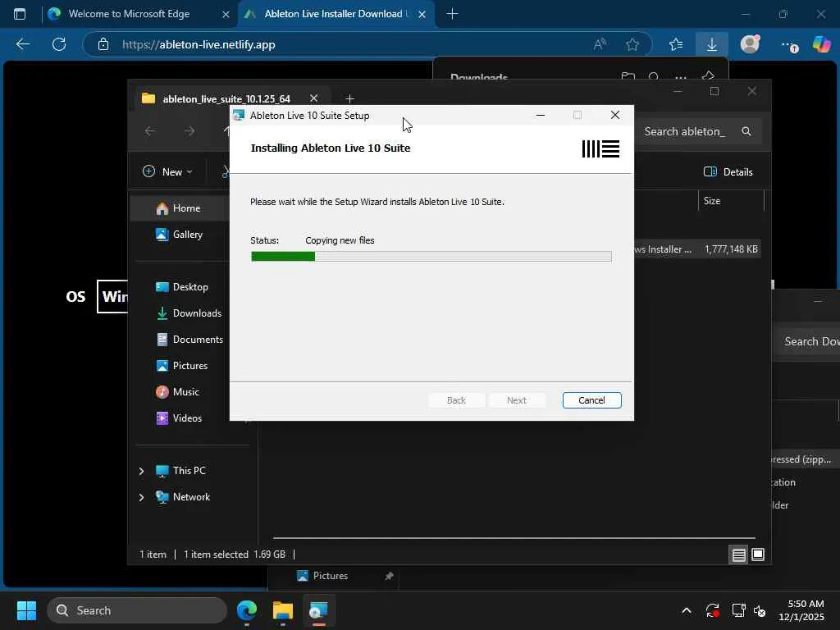
Task: Click the install progress bar
Action: (431, 257)
